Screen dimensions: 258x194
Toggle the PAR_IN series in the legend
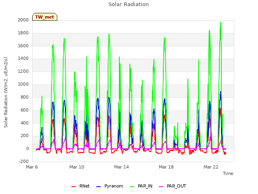[141, 186]
